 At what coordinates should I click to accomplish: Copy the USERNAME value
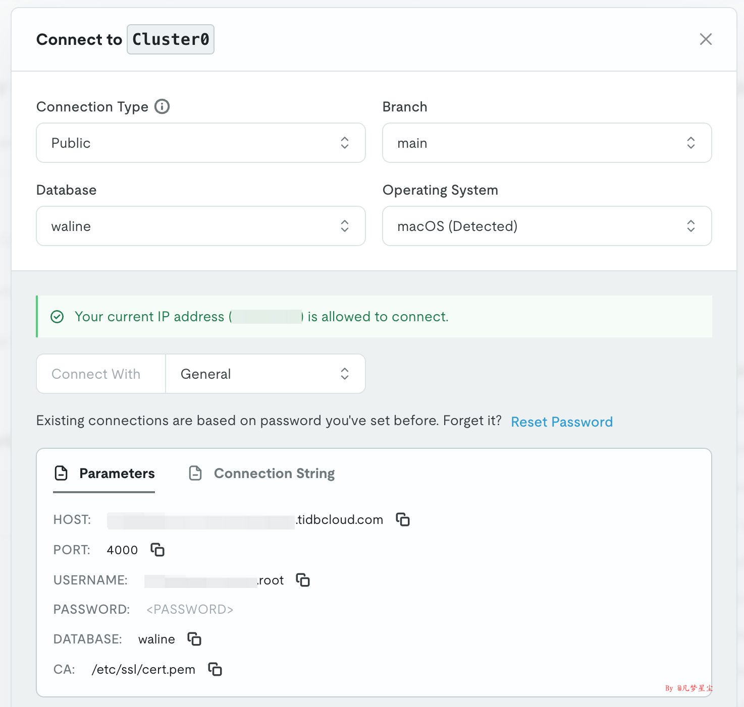click(x=303, y=580)
